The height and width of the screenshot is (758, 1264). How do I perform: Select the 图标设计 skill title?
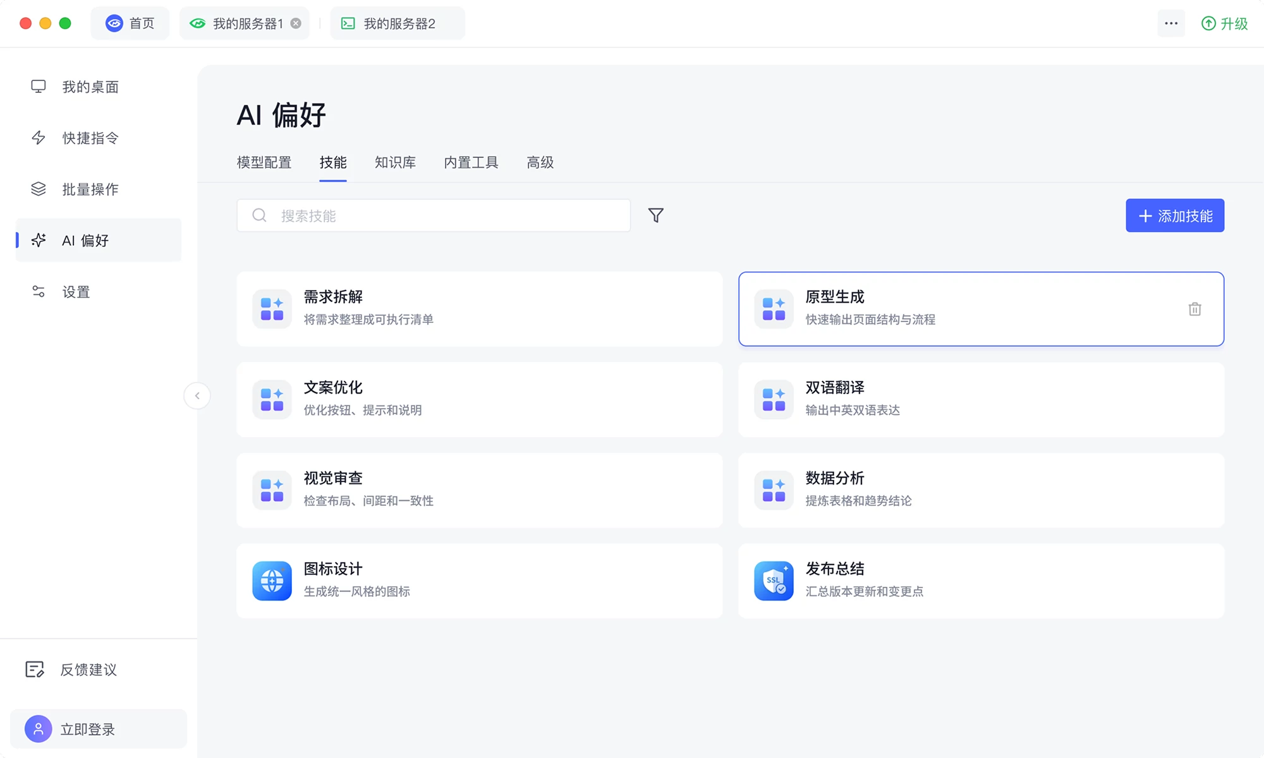coord(333,568)
